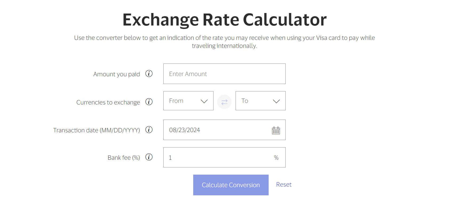Click the Reset link
The height and width of the screenshot is (198, 472).
tap(284, 184)
